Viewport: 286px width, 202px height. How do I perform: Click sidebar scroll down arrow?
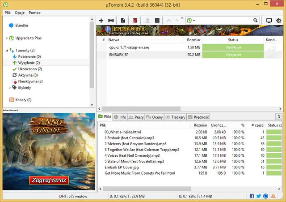[92, 105]
